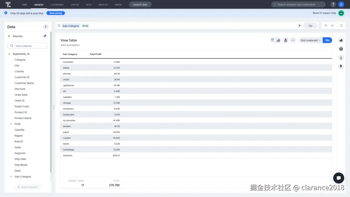Image resolution: width=350 pixels, height=197 pixels.
Task: Open chart configuration in the right sidebar
Action: pos(341,40)
